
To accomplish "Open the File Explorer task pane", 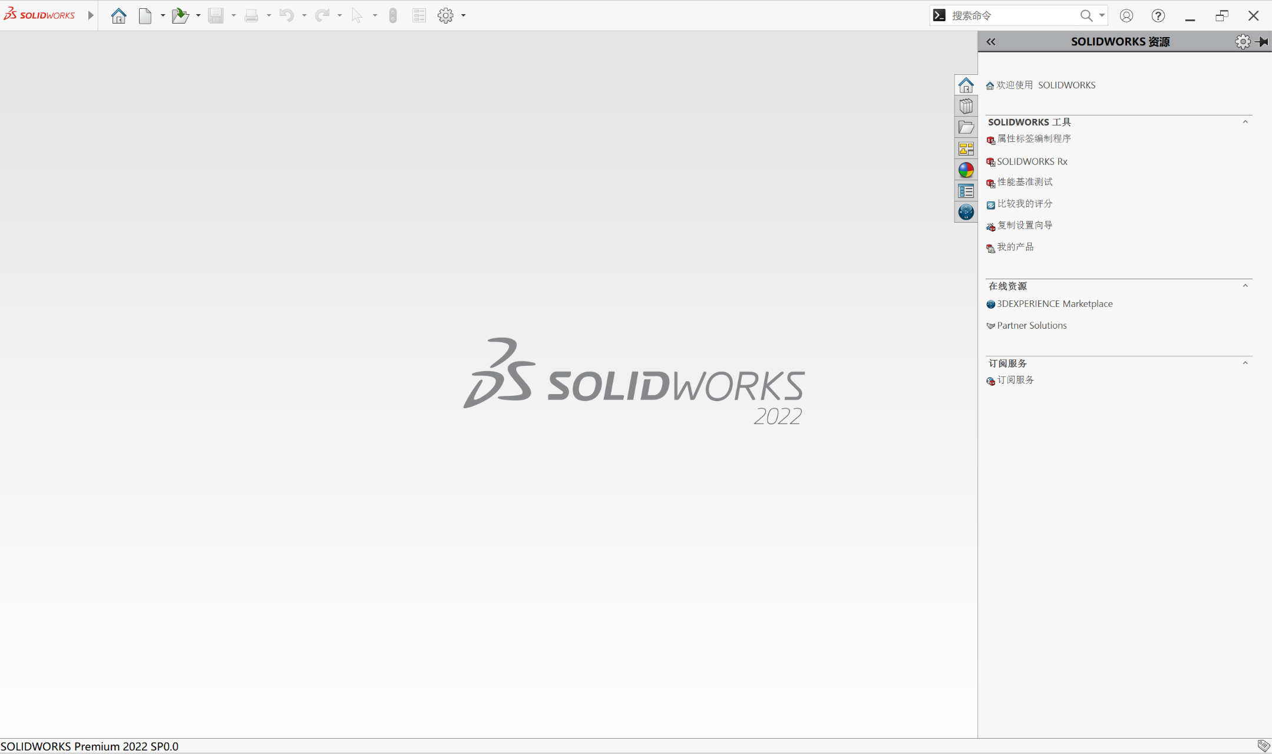I will [966, 127].
